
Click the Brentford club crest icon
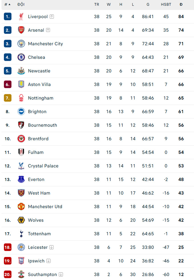21,139
